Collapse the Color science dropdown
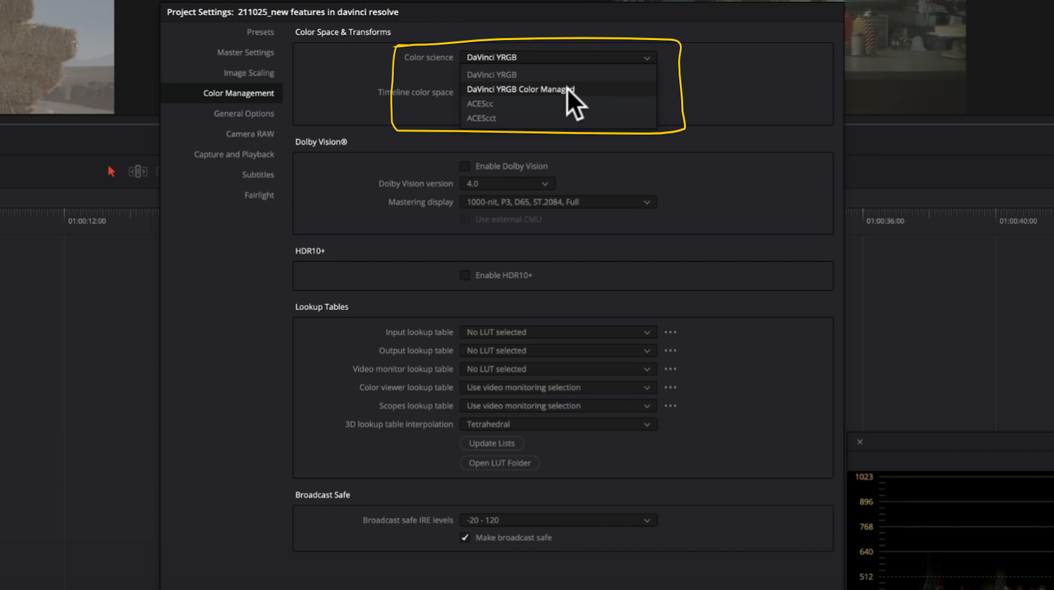 pyautogui.click(x=558, y=58)
